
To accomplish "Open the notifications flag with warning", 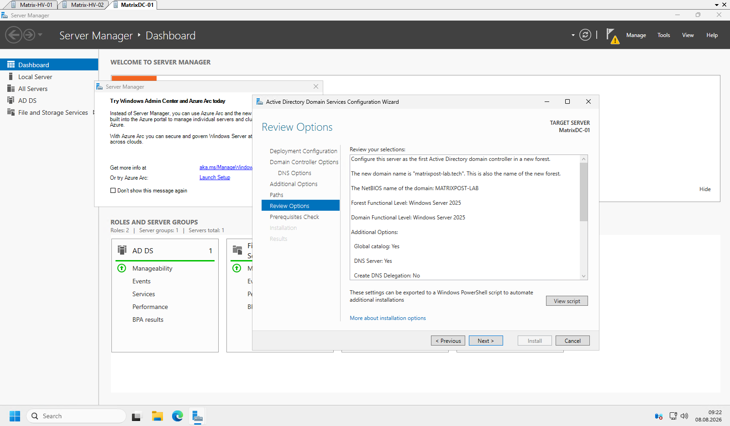I will [612, 36].
